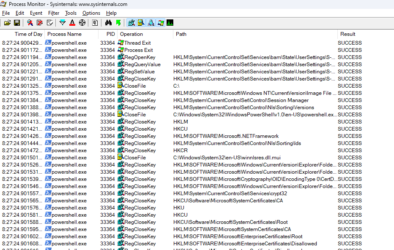Click the RegOpenKey row's registry icon
Viewport: 394px width, 250px height.
pyautogui.click(x=121, y=57)
